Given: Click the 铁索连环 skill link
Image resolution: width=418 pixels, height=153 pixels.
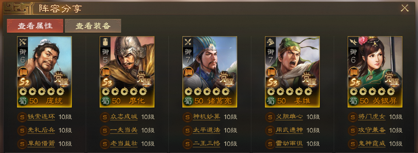Looking at the screenshot, I should (41, 117).
